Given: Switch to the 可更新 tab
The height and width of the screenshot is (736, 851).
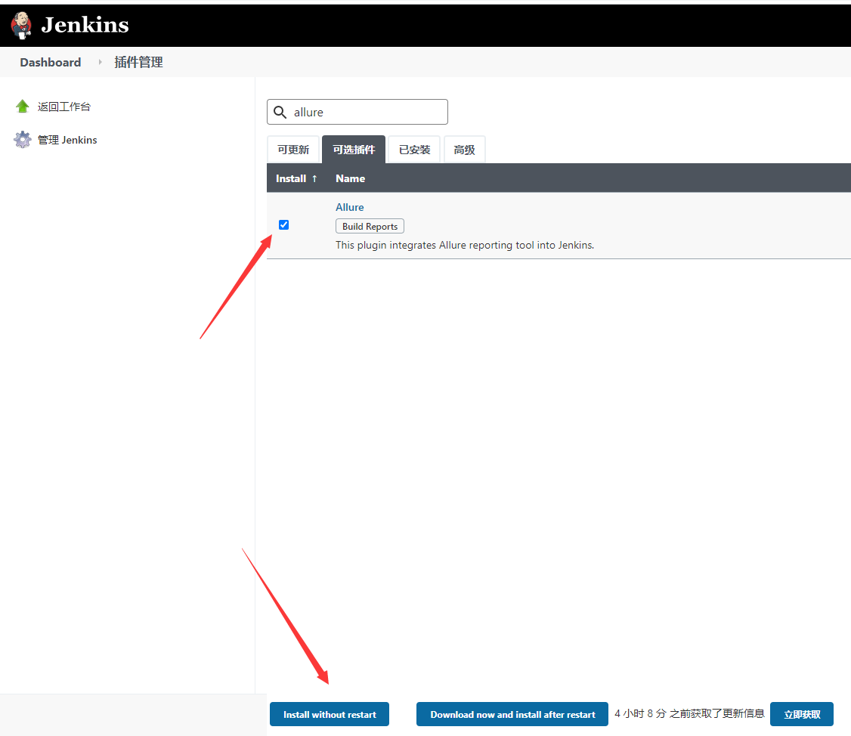Looking at the screenshot, I should 293,150.
